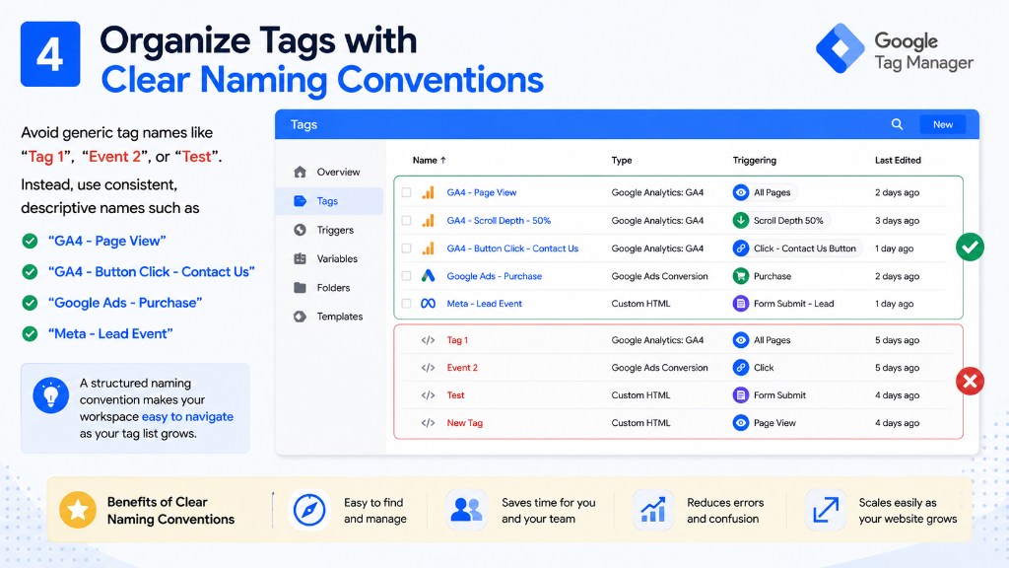The width and height of the screenshot is (1009, 568).
Task: Open the Tag 1 tag
Action: tap(457, 340)
